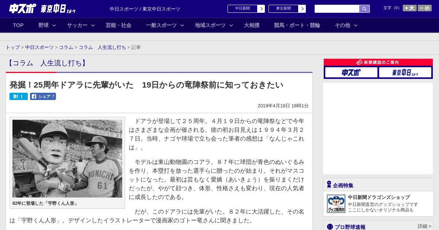Open the 宇野くん人形 article photo

click(67, 158)
